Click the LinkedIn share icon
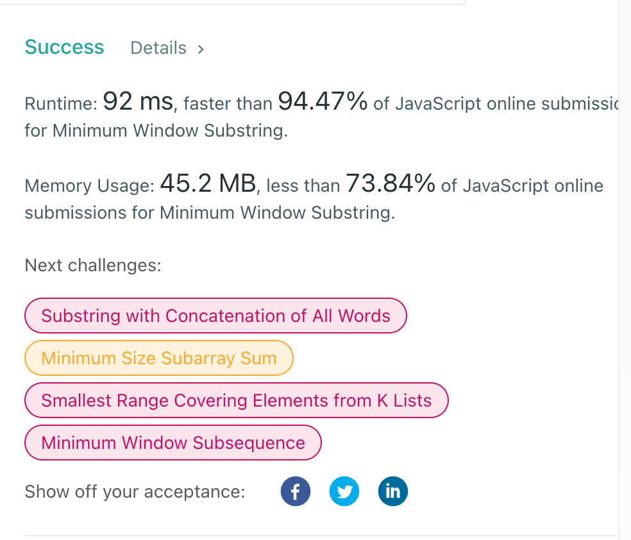631x540 pixels. pos(392,492)
